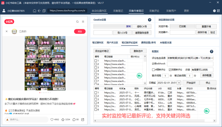
Task: Go back with the left arrow icon
Action: coord(39,11)
